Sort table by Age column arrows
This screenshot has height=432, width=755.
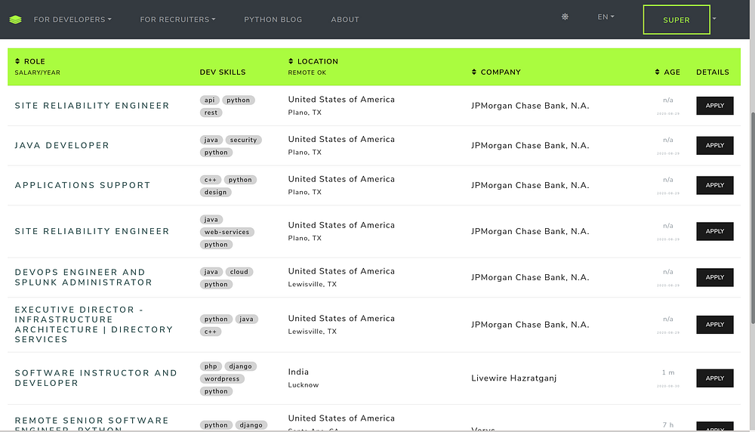pos(658,72)
